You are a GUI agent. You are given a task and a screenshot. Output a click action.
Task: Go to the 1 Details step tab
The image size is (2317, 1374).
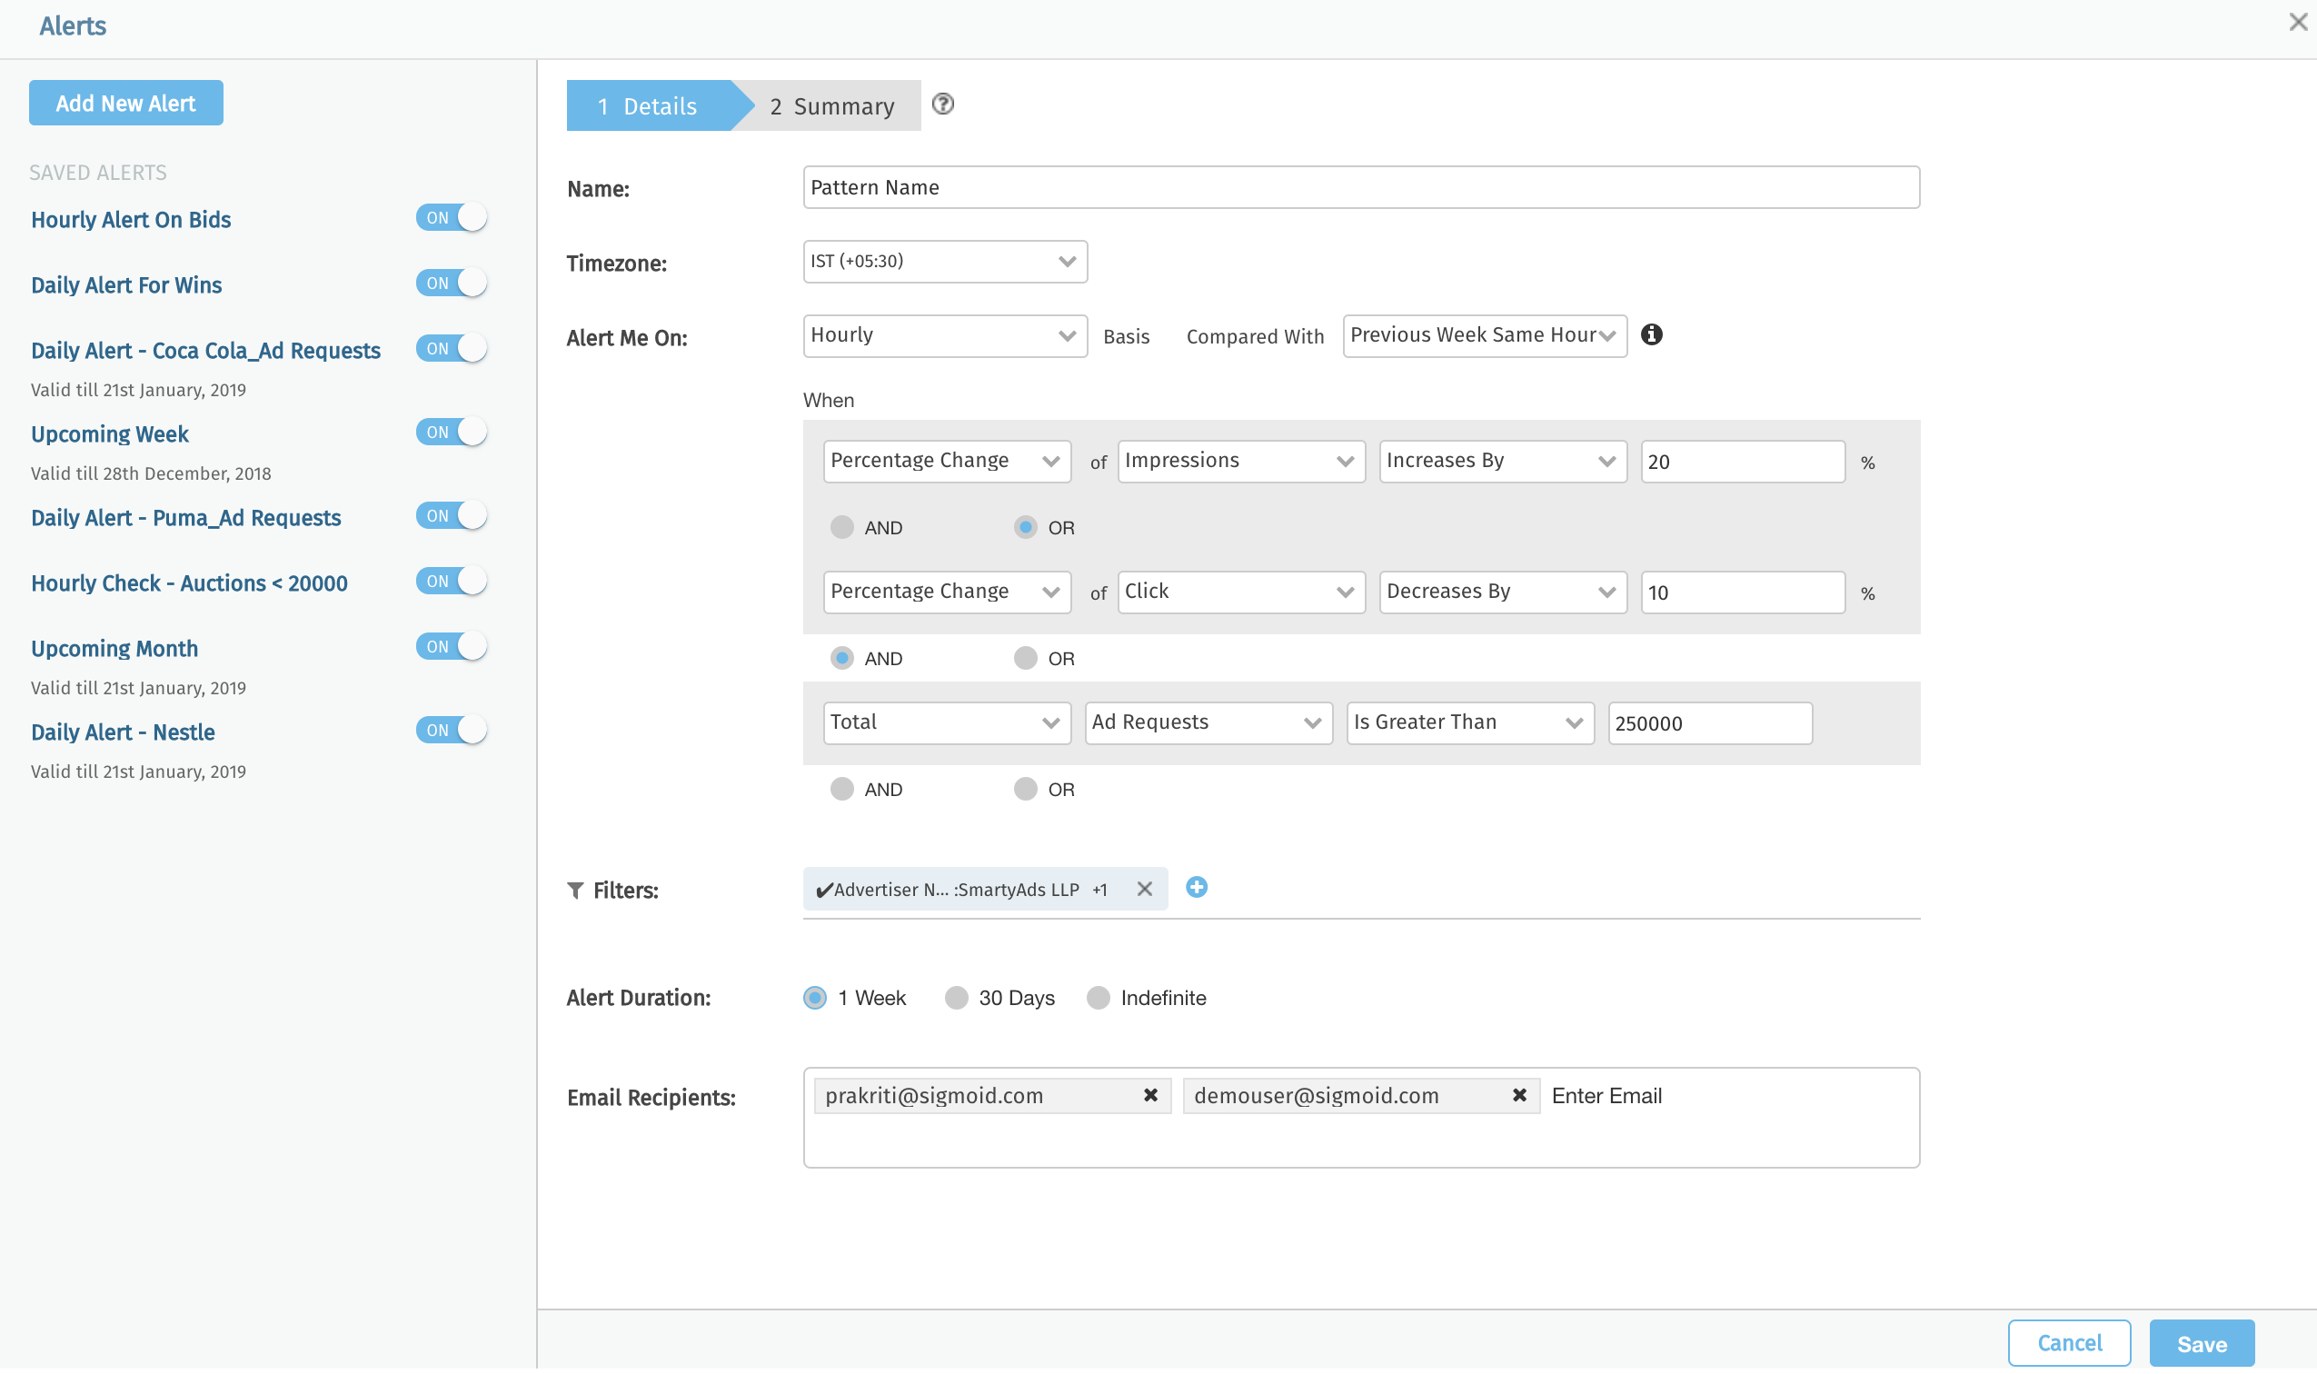(648, 106)
